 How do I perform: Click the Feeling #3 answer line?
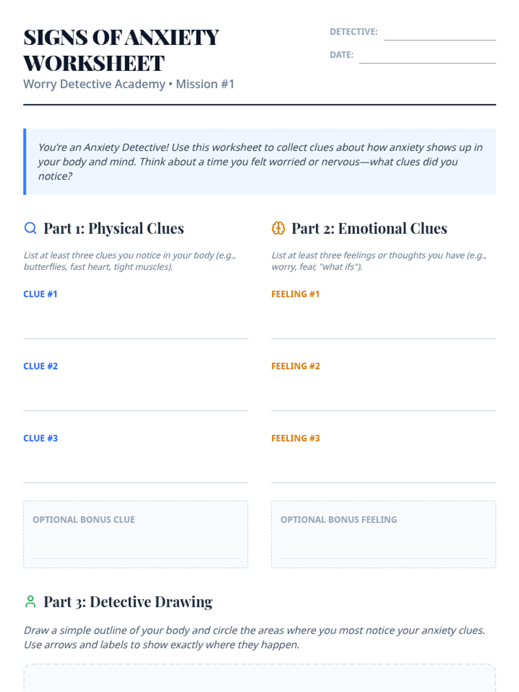coord(383,473)
